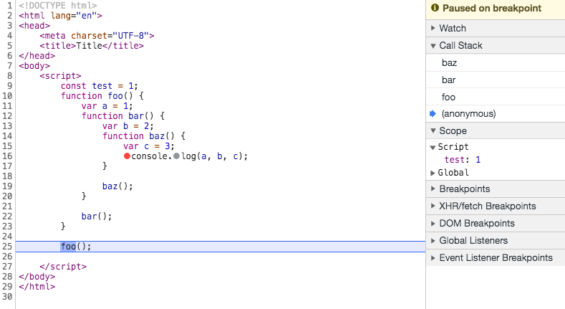Click 'function foo()' declaration on line 10
Viewport: 565px width, 309px height.
click(x=97, y=96)
